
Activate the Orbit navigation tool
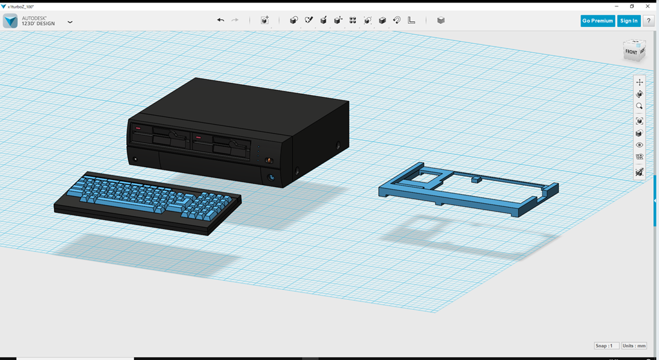pos(639,94)
